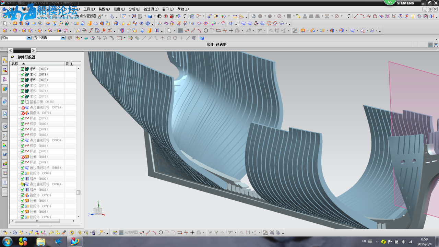The image size is (439, 247).
Task: Click the sort arrow beside 名称 column
Action: pos(24,64)
